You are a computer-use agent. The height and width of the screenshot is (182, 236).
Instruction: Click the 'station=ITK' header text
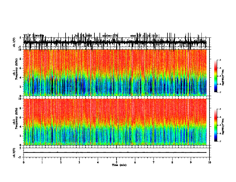coord(110,36)
